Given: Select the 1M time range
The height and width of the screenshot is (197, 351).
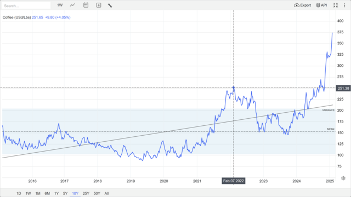Looking at the screenshot, I should coord(38,193).
